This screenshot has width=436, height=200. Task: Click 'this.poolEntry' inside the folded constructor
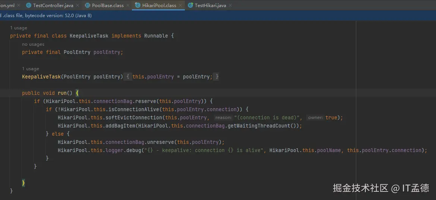153,77
